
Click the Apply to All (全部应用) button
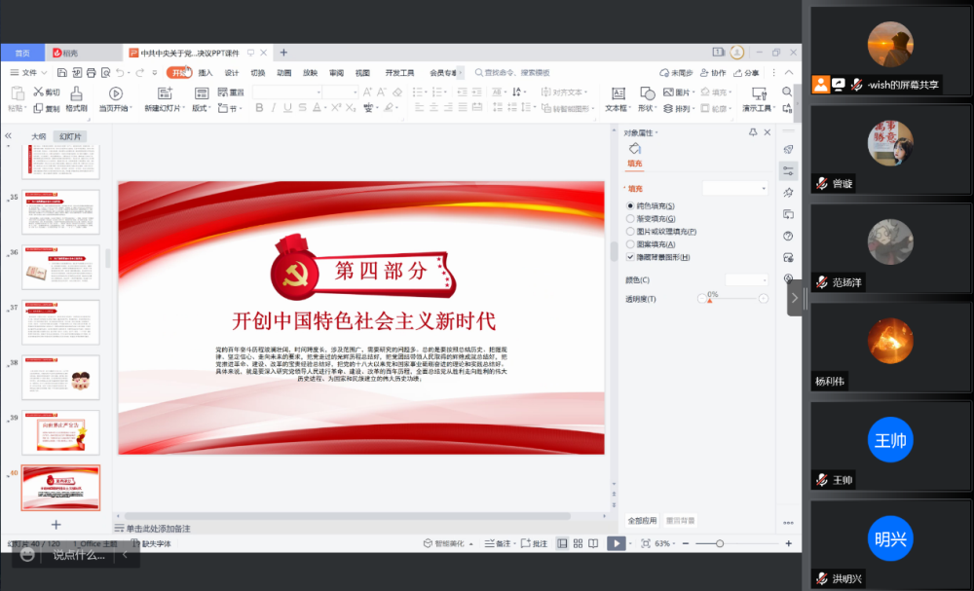point(642,521)
